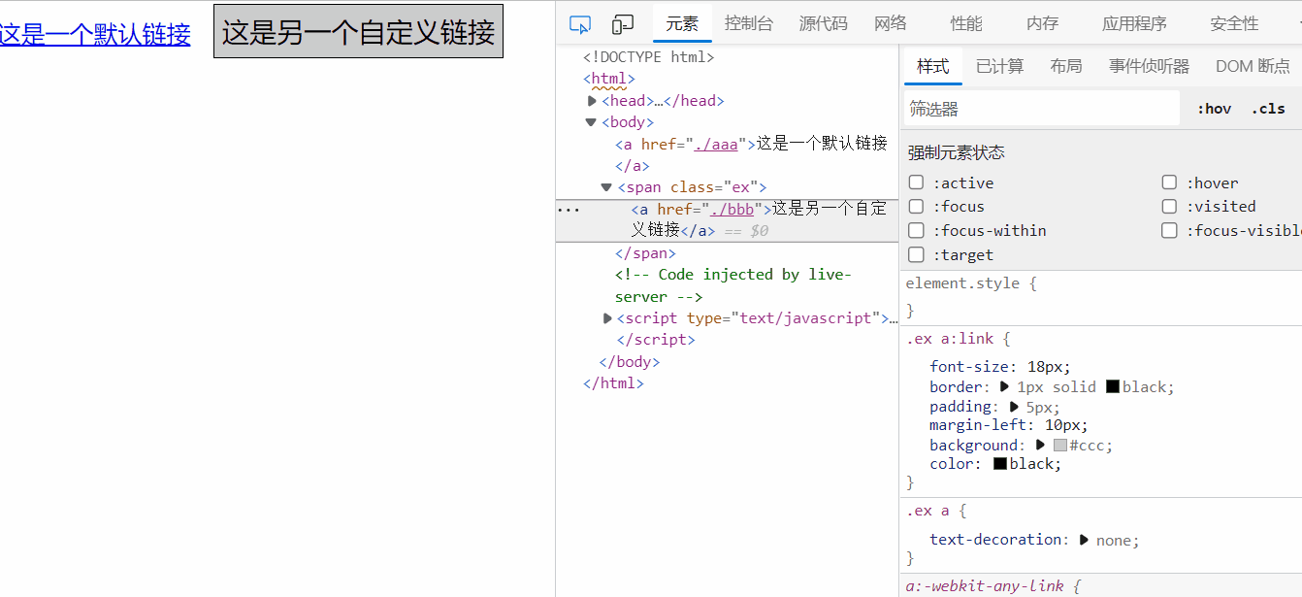The height and width of the screenshot is (597, 1302).
Task: Toggle the device emulation toolbar icon
Action: point(623,24)
